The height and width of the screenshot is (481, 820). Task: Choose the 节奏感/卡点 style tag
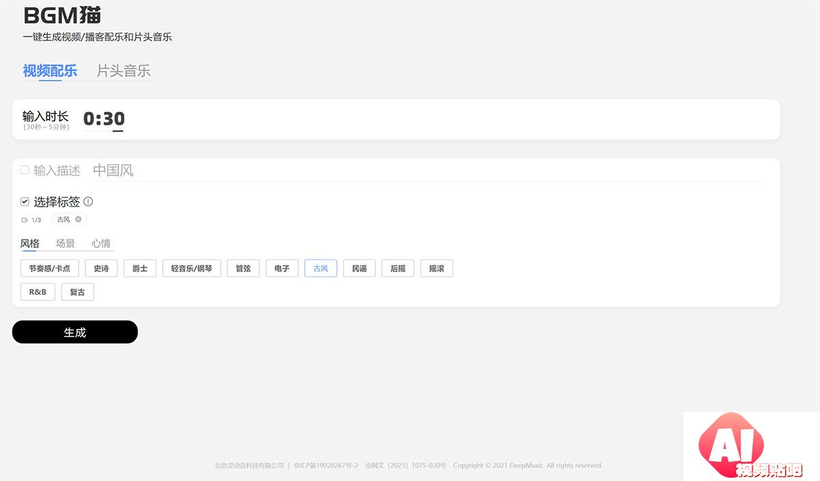click(x=50, y=268)
